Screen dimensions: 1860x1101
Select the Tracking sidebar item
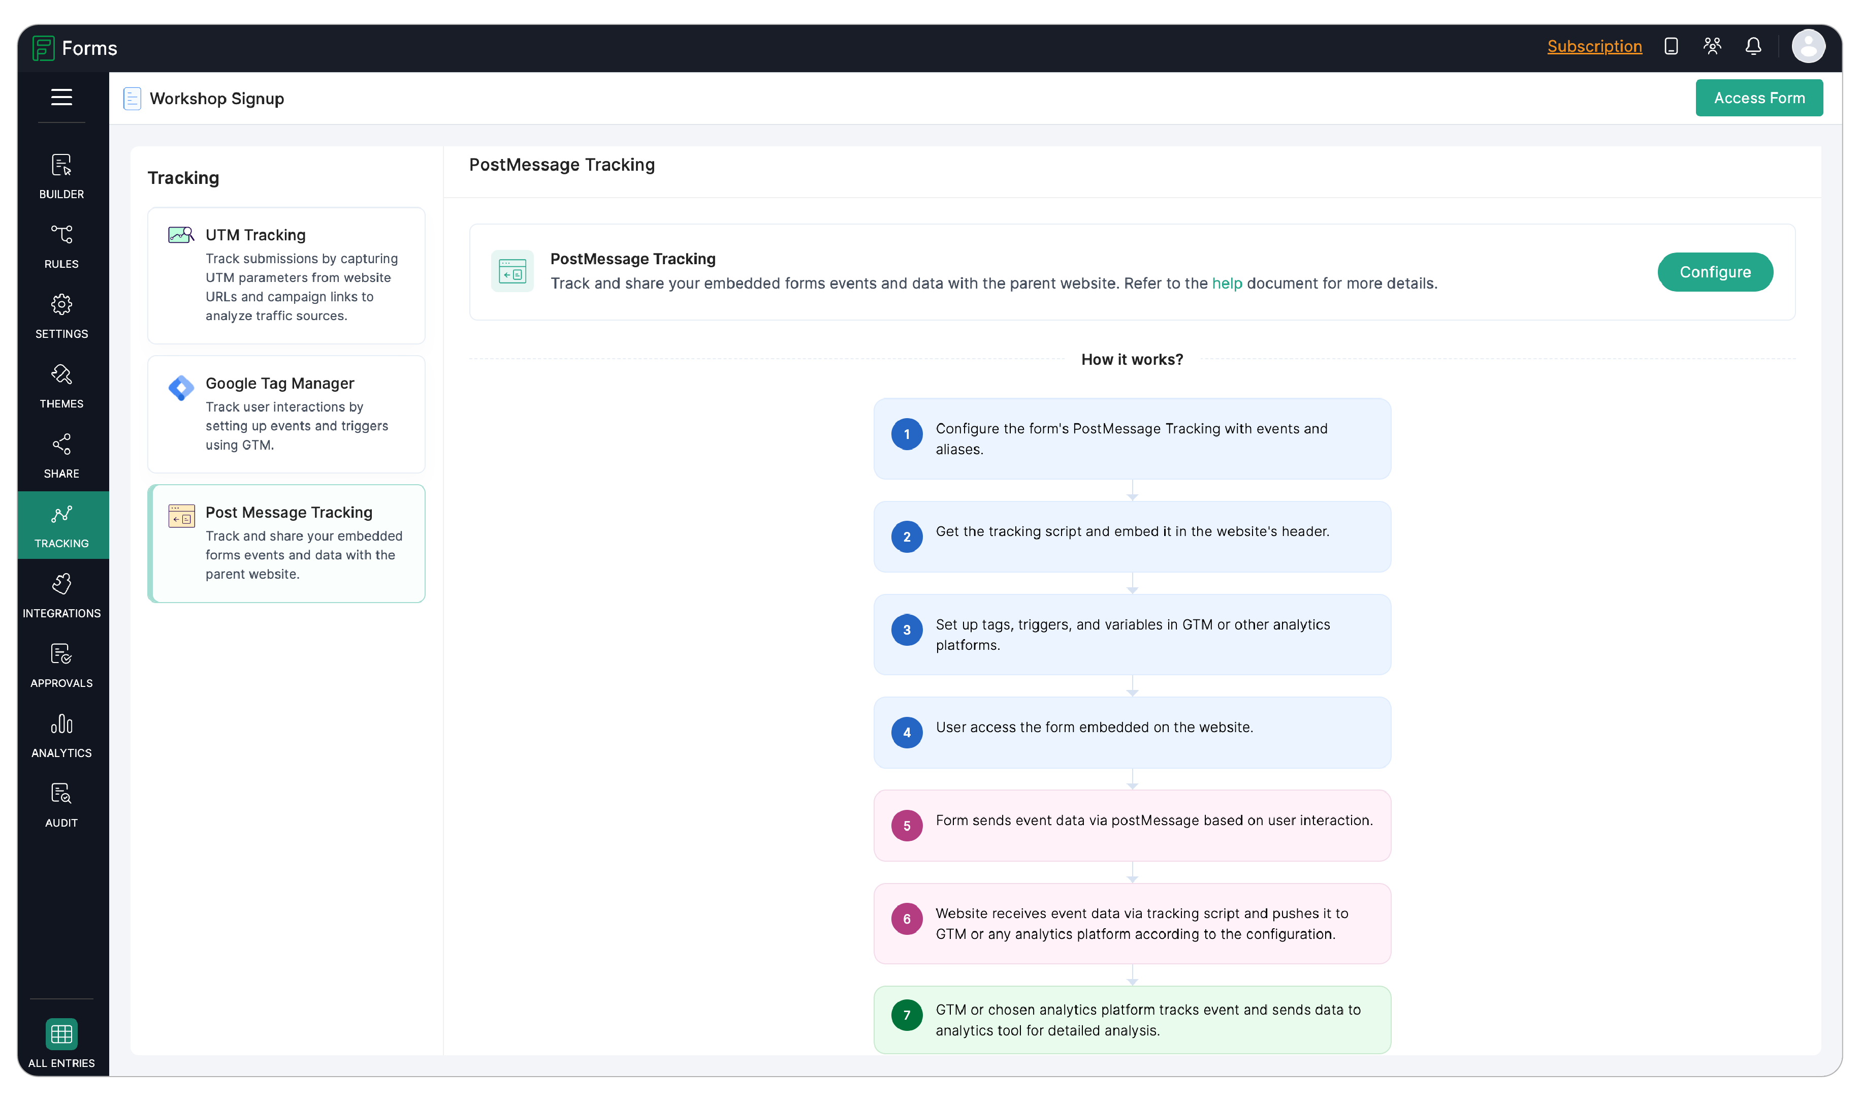coord(61,525)
